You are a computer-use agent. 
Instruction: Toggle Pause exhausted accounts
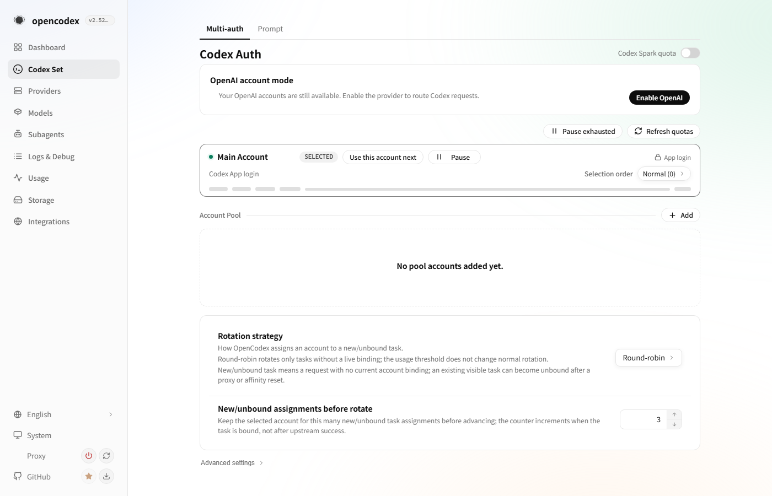(x=583, y=131)
